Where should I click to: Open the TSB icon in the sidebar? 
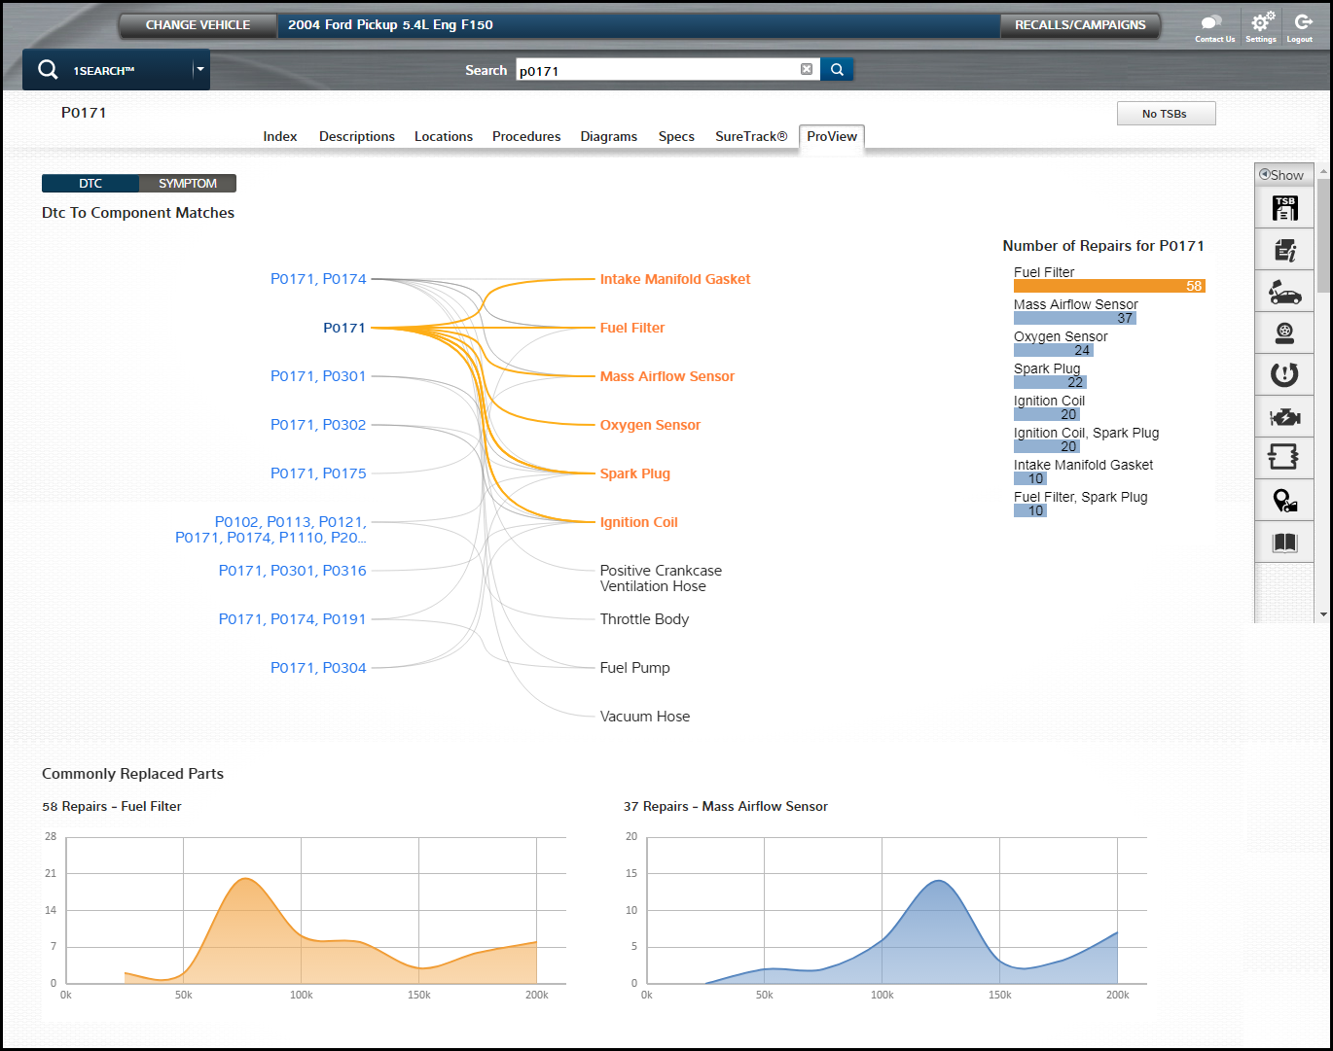[x=1284, y=207]
